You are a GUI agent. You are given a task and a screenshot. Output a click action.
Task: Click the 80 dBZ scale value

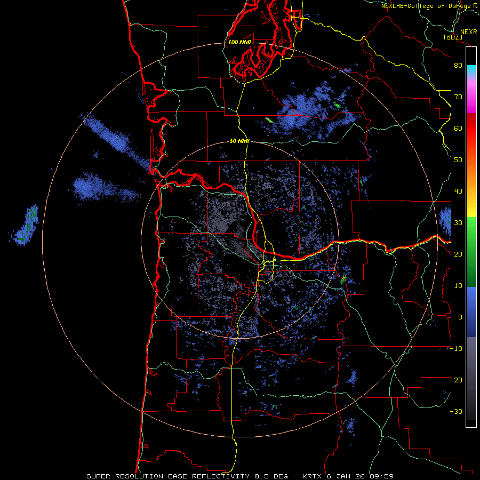[x=458, y=66]
